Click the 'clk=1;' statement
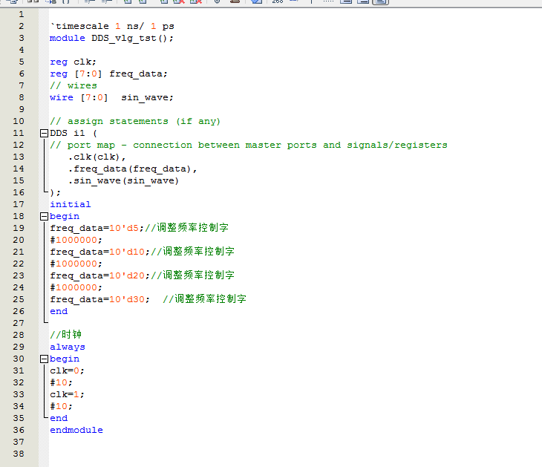Viewport: 542px width, 467px height. click(x=67, y=394)
